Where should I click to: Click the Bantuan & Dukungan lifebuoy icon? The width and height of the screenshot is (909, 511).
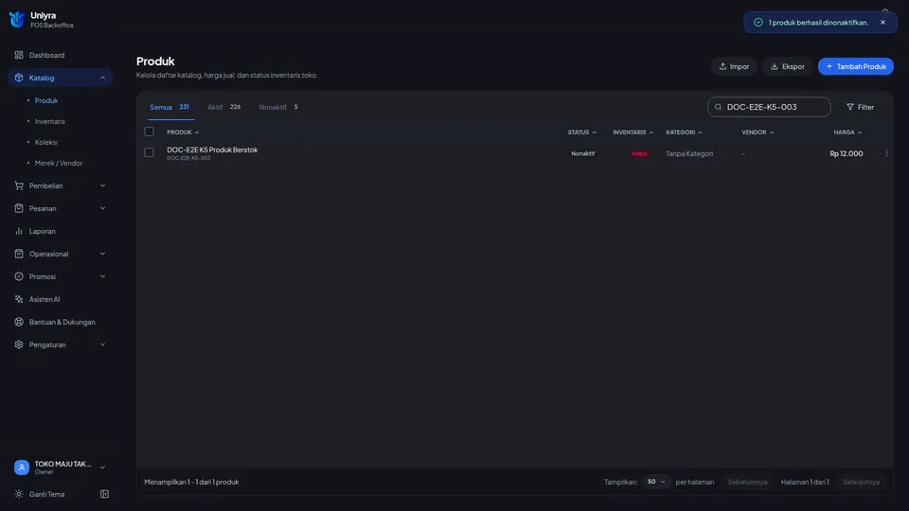(x=19, y=322)
